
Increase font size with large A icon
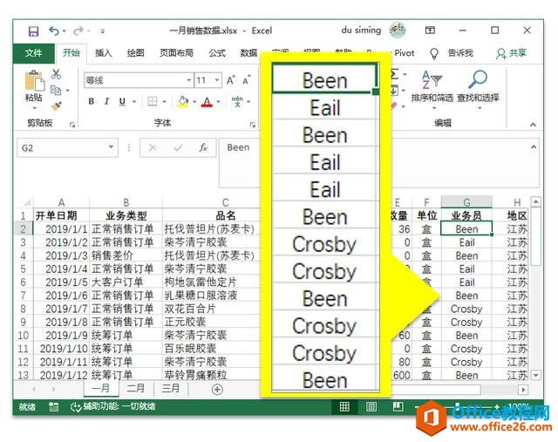pos(230,80)
